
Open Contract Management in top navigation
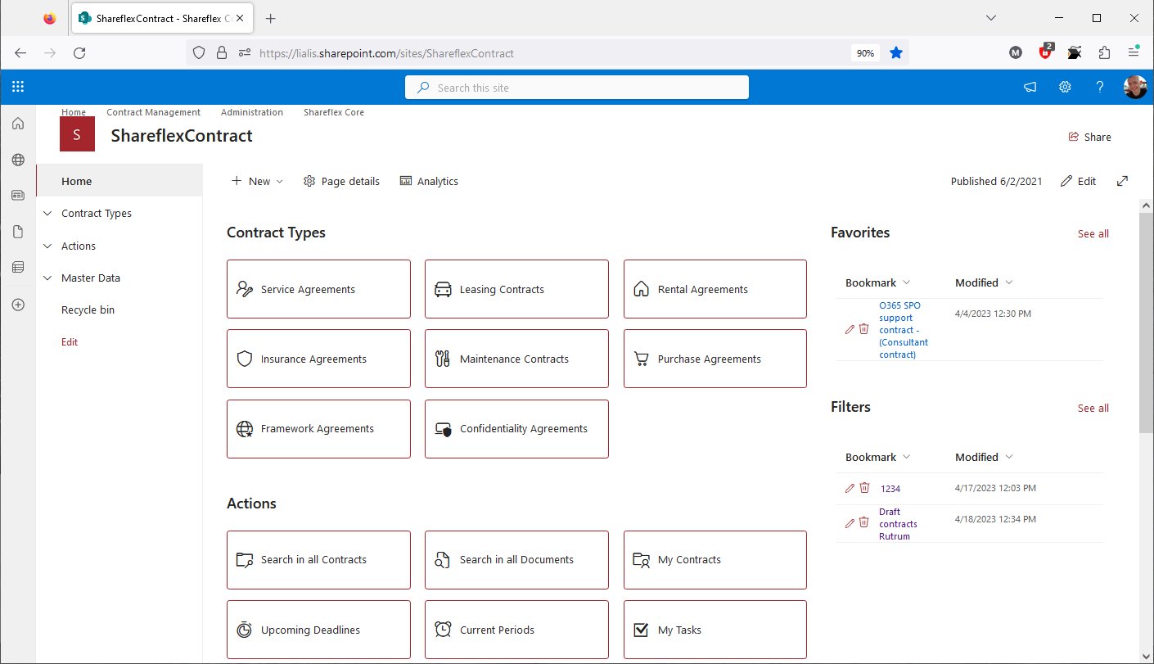tap(153, 112)
